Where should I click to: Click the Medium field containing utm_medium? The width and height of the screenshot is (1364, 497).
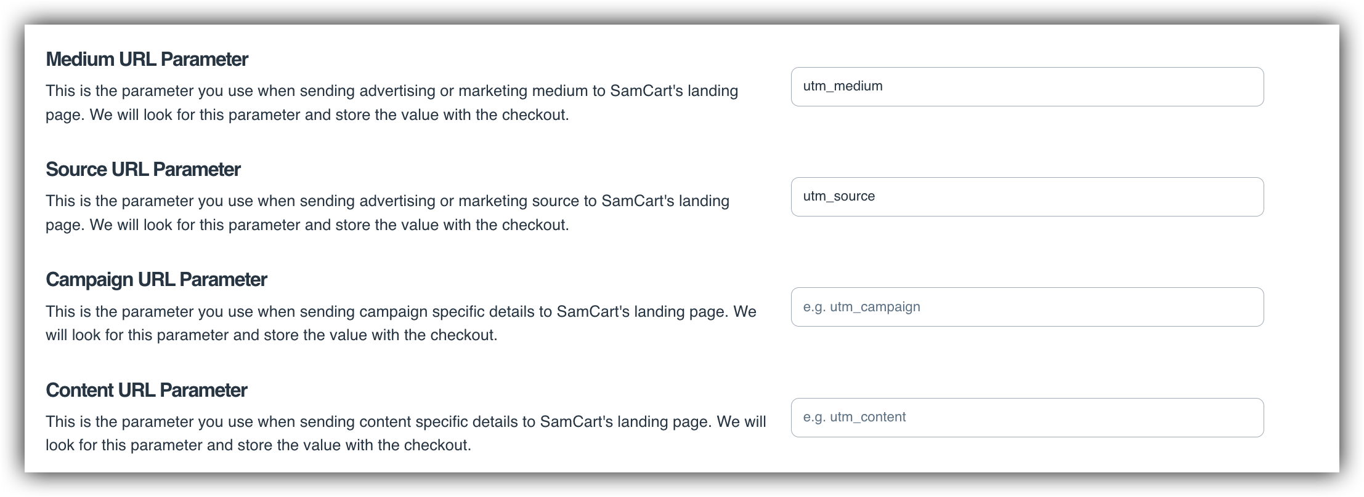point(1027,87)
